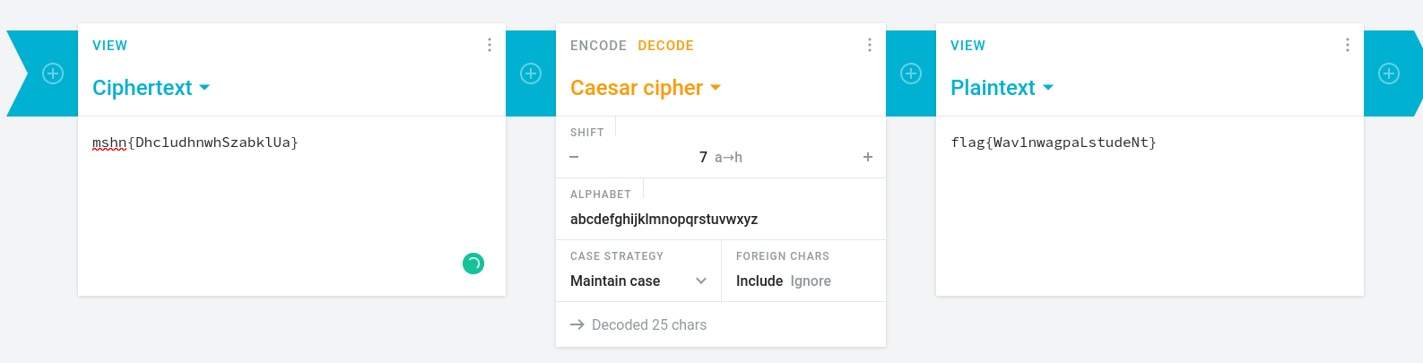This screenshot has height=363, width=1423.
Task: Open the Caesar cipher brick three-dot menu
Action: [x=870, y=45]
